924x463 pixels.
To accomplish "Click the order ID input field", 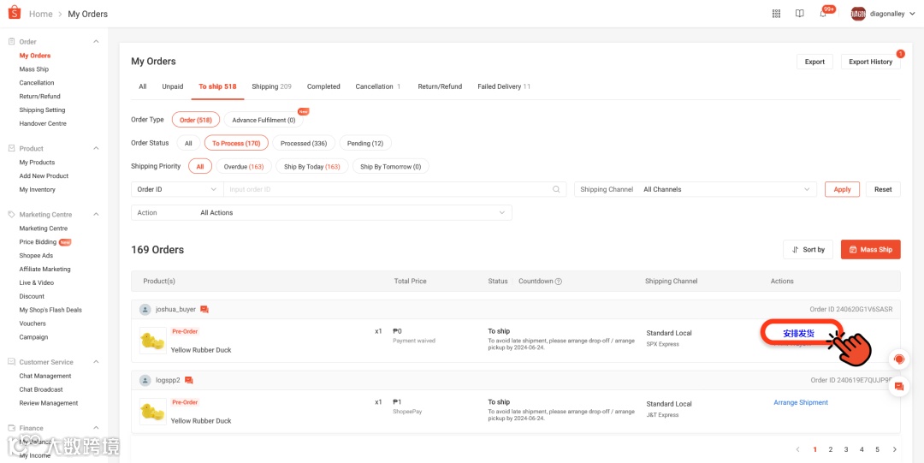I will click(387, 190).
